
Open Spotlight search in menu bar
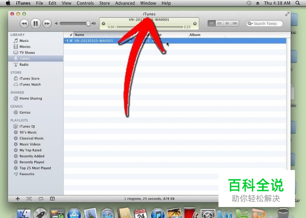point(298,3)
